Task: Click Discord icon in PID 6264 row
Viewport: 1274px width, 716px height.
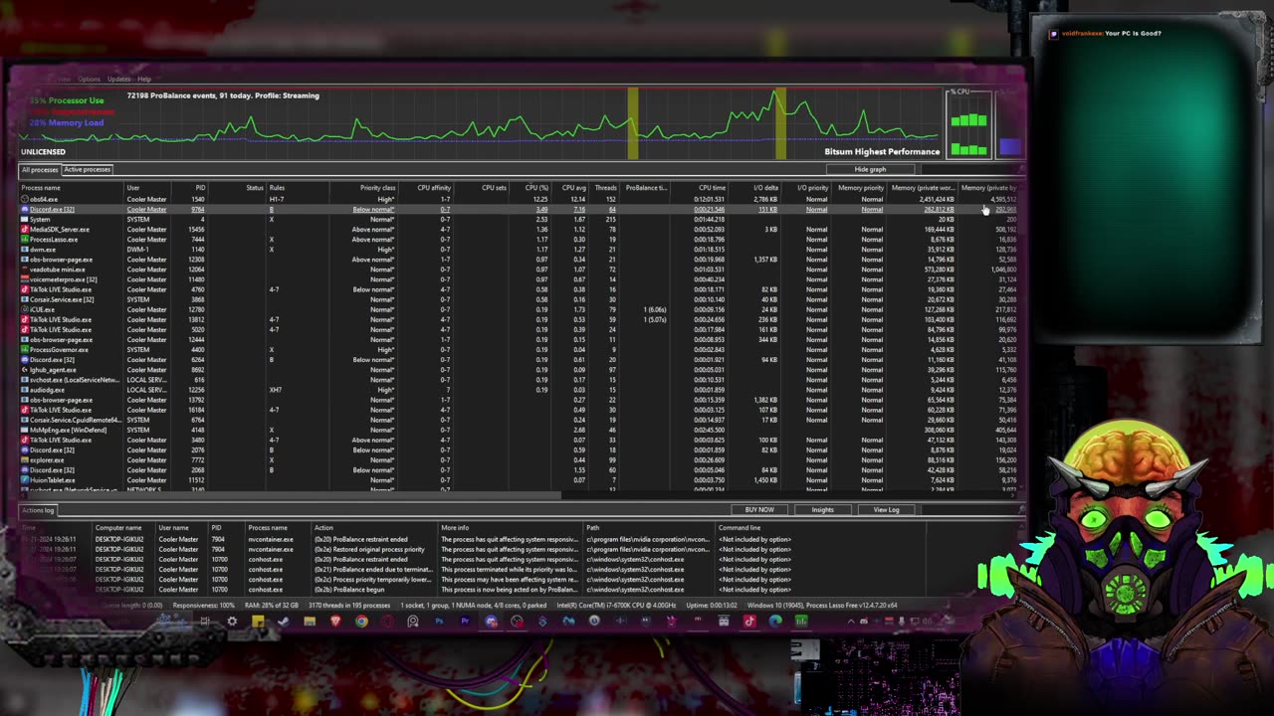Action: 25,359
